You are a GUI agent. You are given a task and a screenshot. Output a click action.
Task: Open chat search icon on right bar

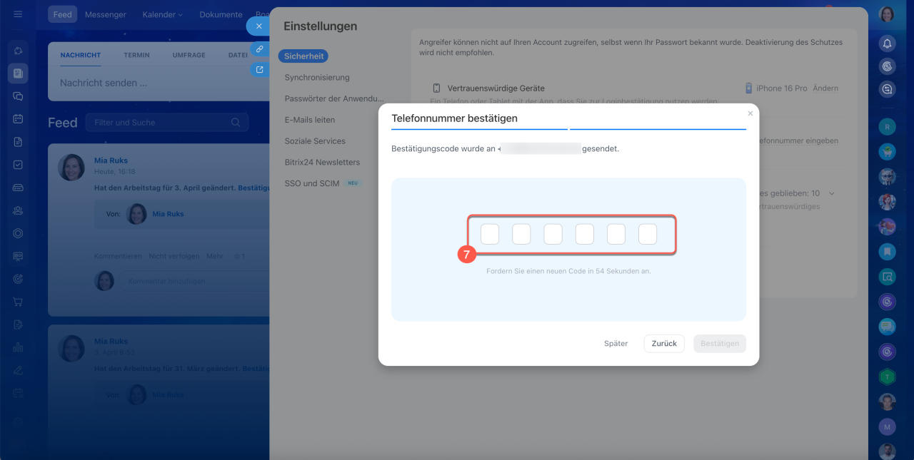tap(887, 89)
